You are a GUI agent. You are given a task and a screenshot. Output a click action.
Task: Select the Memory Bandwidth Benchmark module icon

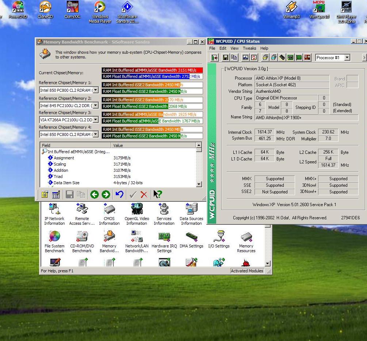[x=109, y=242]
